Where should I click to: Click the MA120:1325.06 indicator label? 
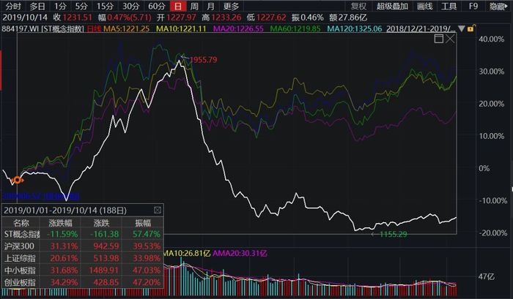pos(355,29)
